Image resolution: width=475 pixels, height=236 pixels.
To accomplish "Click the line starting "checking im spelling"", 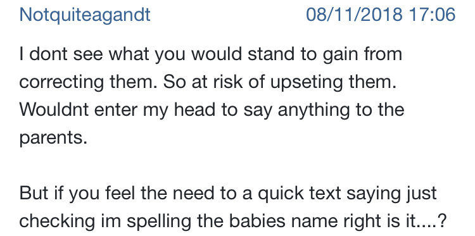I will tap(232, 221).
